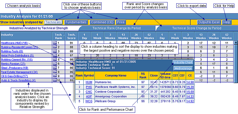Open the Oil & Gas-Drilling (17) link
This screenshot has height=114, width=238.
14,76
